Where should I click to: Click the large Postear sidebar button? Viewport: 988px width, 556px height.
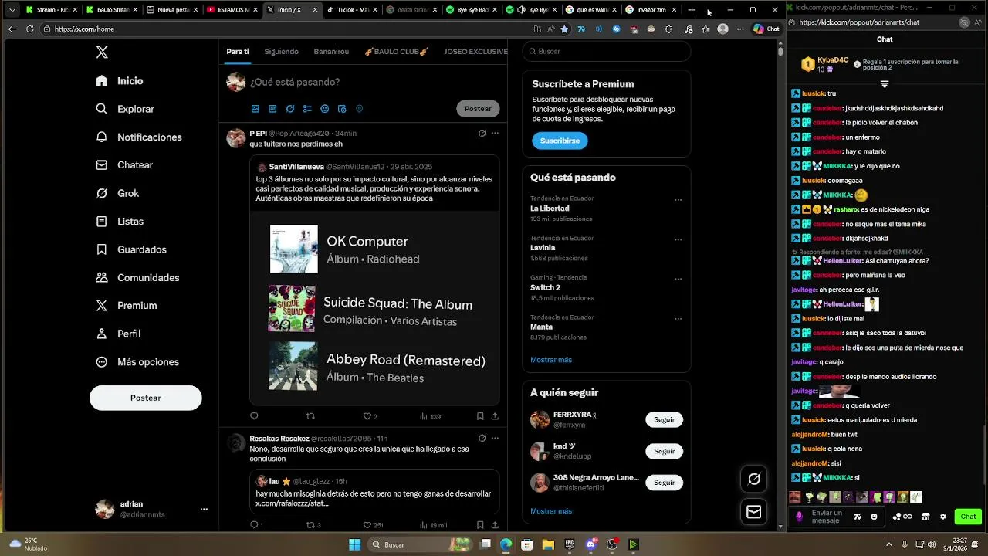145,398
